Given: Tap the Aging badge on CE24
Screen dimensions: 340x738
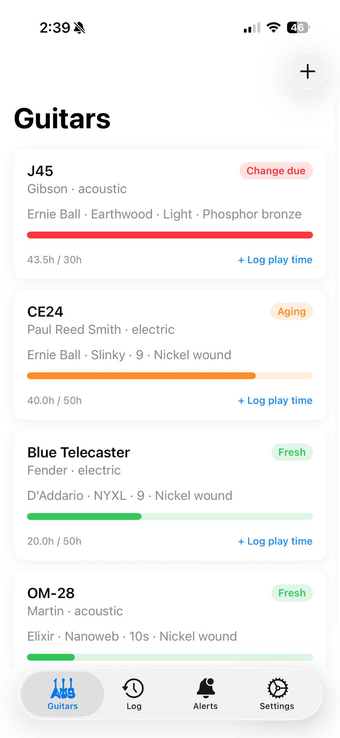Looking at the screenshot, I should 292,312.
